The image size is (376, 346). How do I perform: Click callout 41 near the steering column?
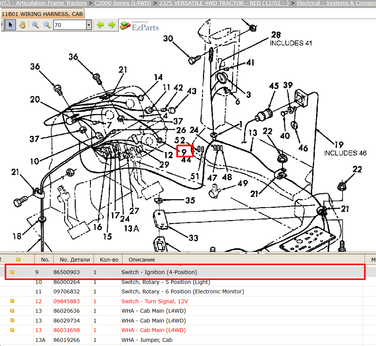point(250,63)
